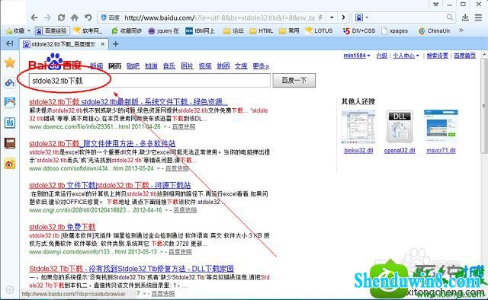Switch to Baidu 图片 tab
The width and height of the screenshot is (488, 300).
tap(187, 66)
